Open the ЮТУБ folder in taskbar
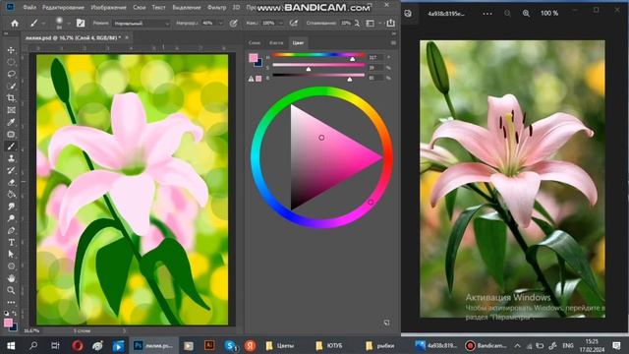Viewport: 629px width, 354px height. coord(330,345)
